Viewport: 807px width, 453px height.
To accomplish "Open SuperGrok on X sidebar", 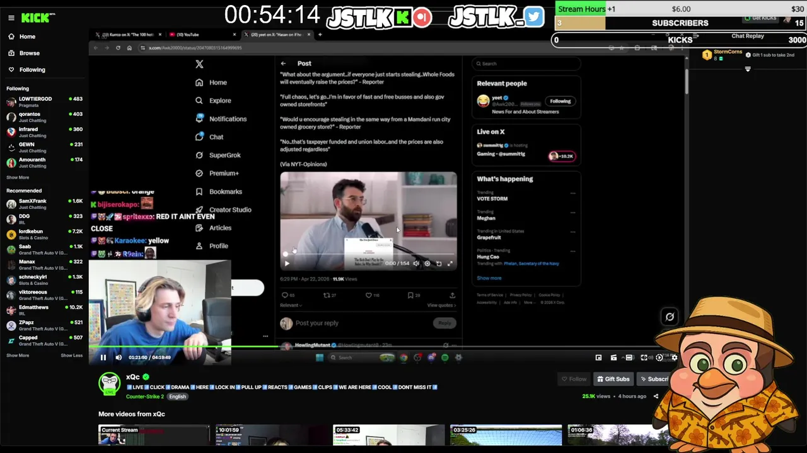I will pyautogui.click(x=218, y=155).
